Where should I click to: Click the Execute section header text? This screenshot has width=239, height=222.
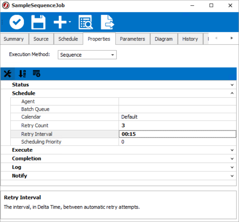click(x=22, y=150)
